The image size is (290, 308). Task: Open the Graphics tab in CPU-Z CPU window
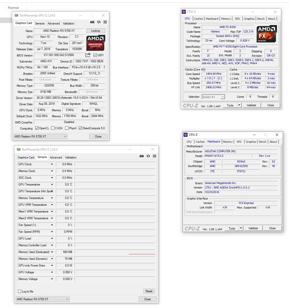tap(249, 19)
